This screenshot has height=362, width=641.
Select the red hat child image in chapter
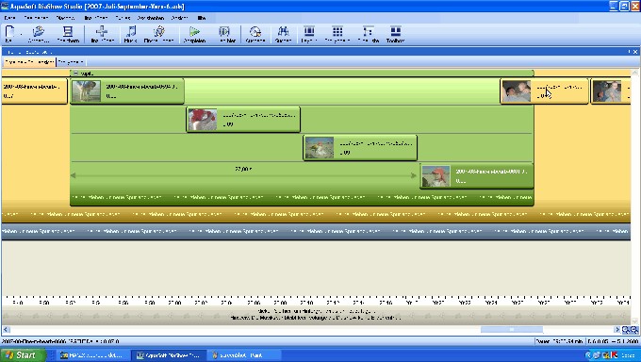click(x=436, y=176)
